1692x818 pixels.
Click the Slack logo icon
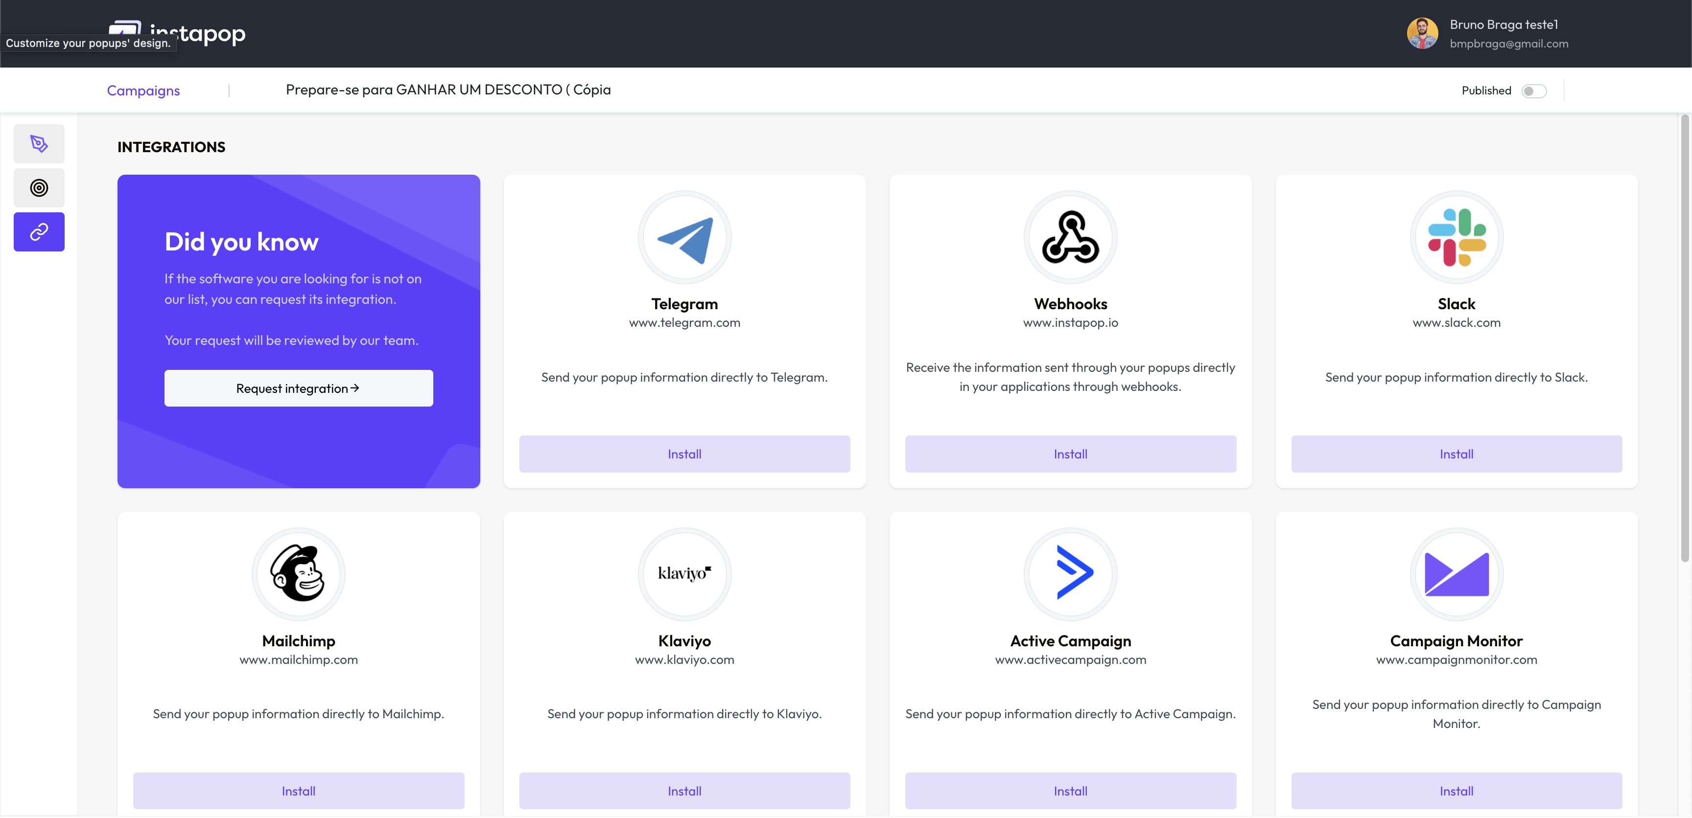(1456, 238)
